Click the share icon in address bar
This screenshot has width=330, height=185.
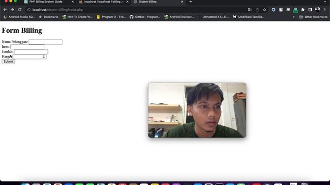[x=257, y=10]
